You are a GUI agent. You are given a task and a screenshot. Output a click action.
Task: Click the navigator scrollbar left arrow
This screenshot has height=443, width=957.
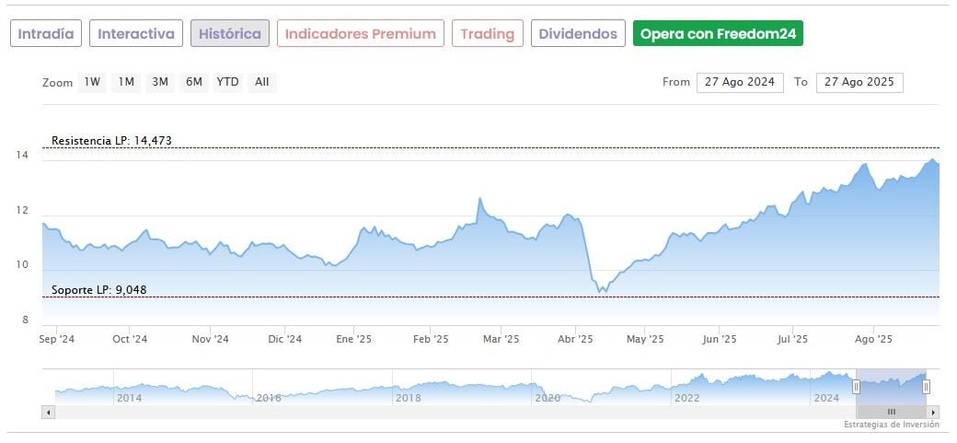47,412
